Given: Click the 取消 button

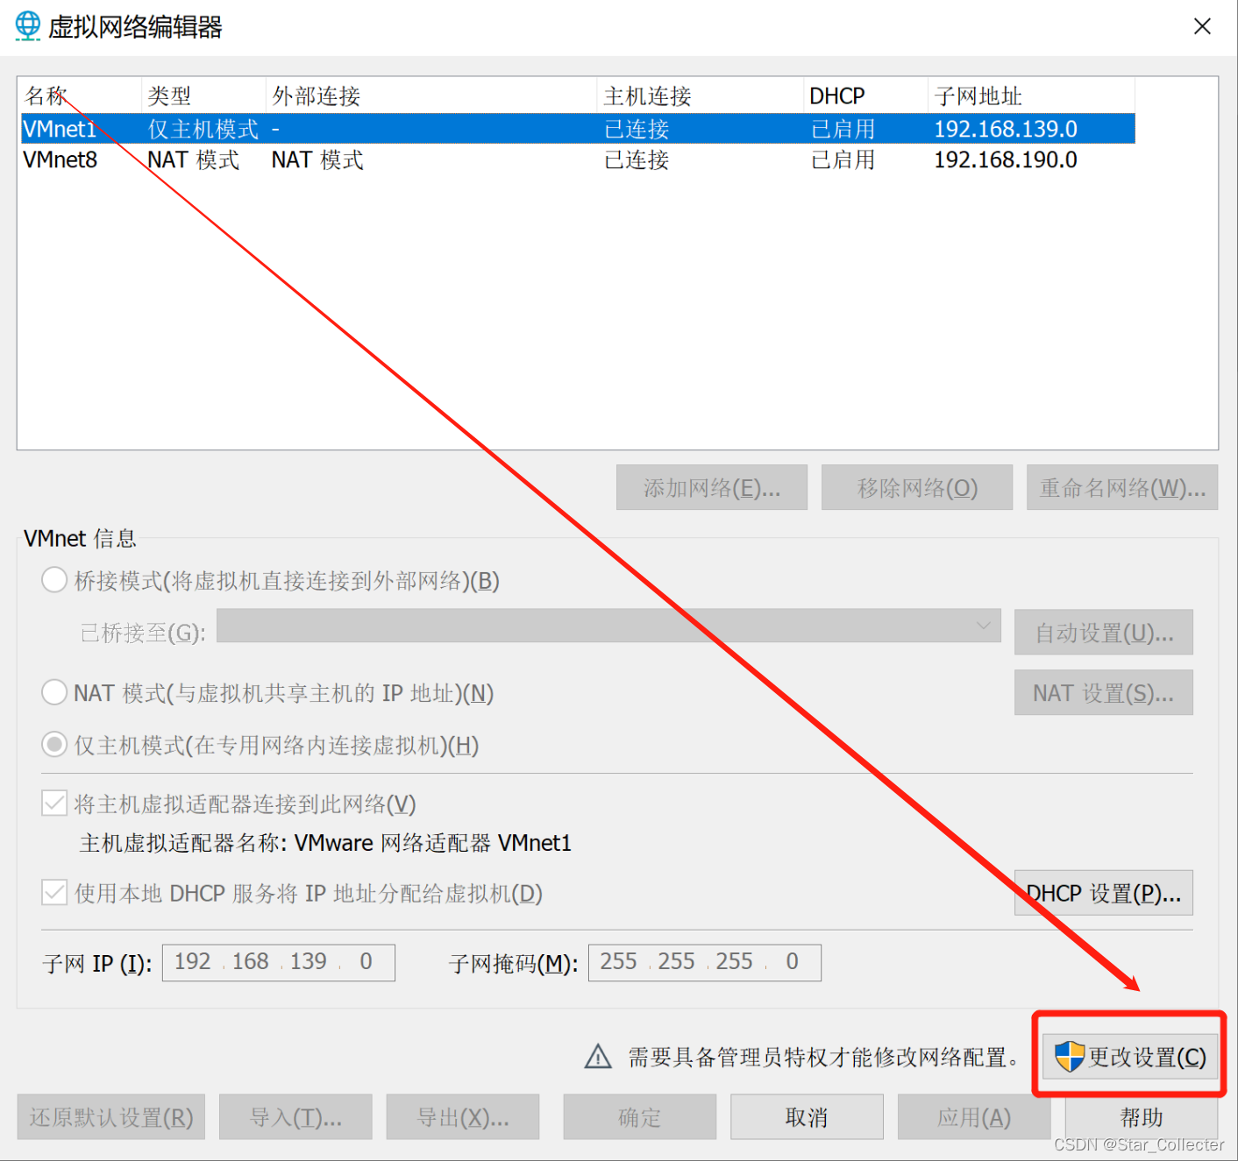Looking at the screenshot, I should [807, 1117].
